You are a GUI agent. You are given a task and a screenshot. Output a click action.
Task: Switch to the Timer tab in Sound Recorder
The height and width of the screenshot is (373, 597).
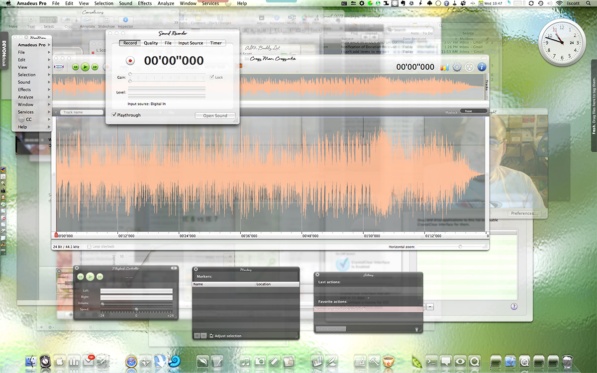[215, 43]
